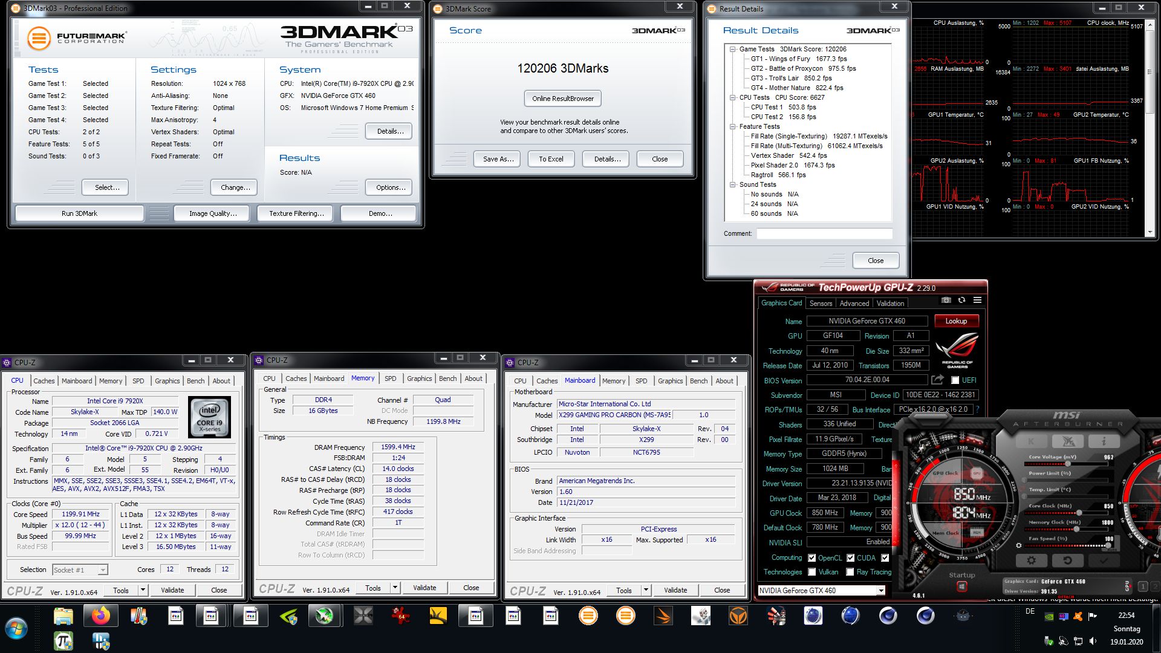
Task: Reset Afterburner settings with the circular arrow
Action: tap(1067, 560)
